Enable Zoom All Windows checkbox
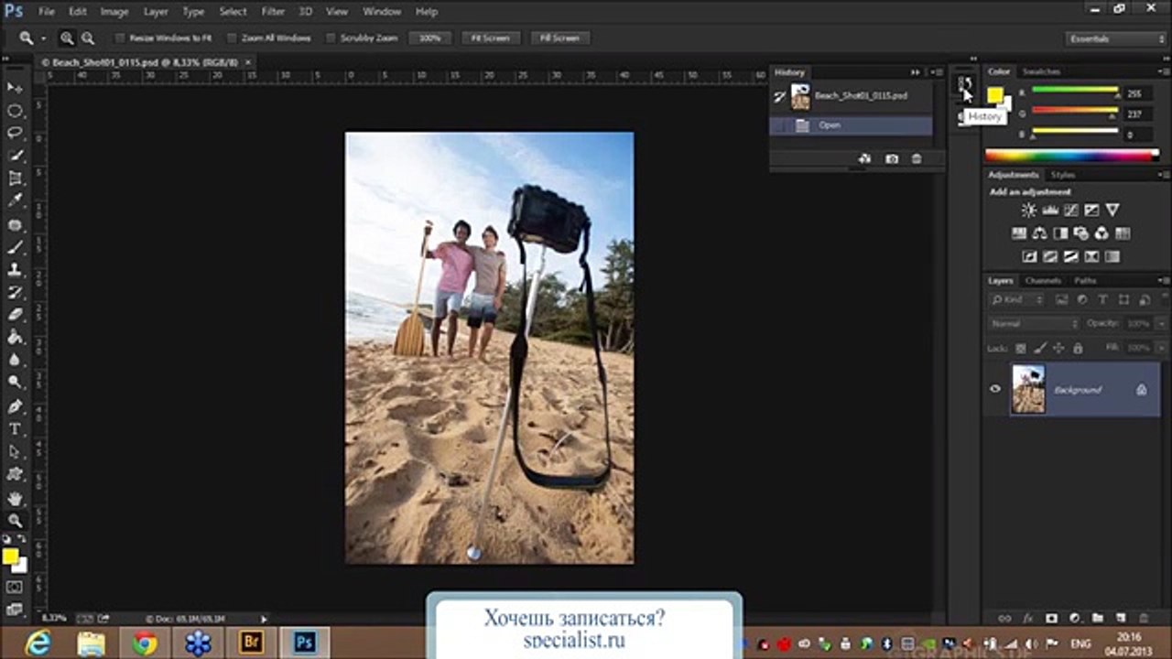This screenshot has width=1172, height=659. coord(232,38)
